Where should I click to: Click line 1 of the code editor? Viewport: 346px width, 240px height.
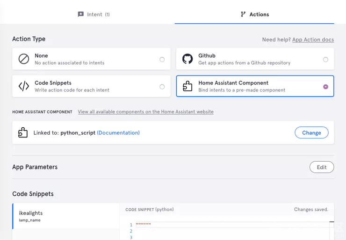(232, 224)
